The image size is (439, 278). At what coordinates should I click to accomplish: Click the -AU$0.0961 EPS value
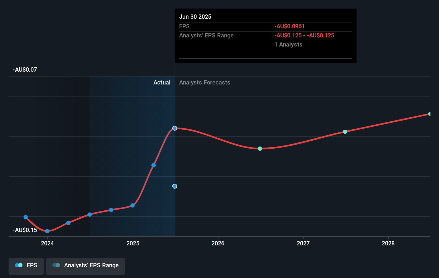tap(289, 26)
